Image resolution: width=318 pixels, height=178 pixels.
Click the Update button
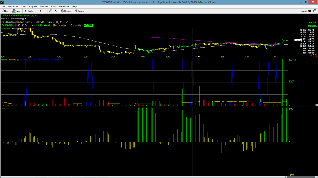click(66, 11)
